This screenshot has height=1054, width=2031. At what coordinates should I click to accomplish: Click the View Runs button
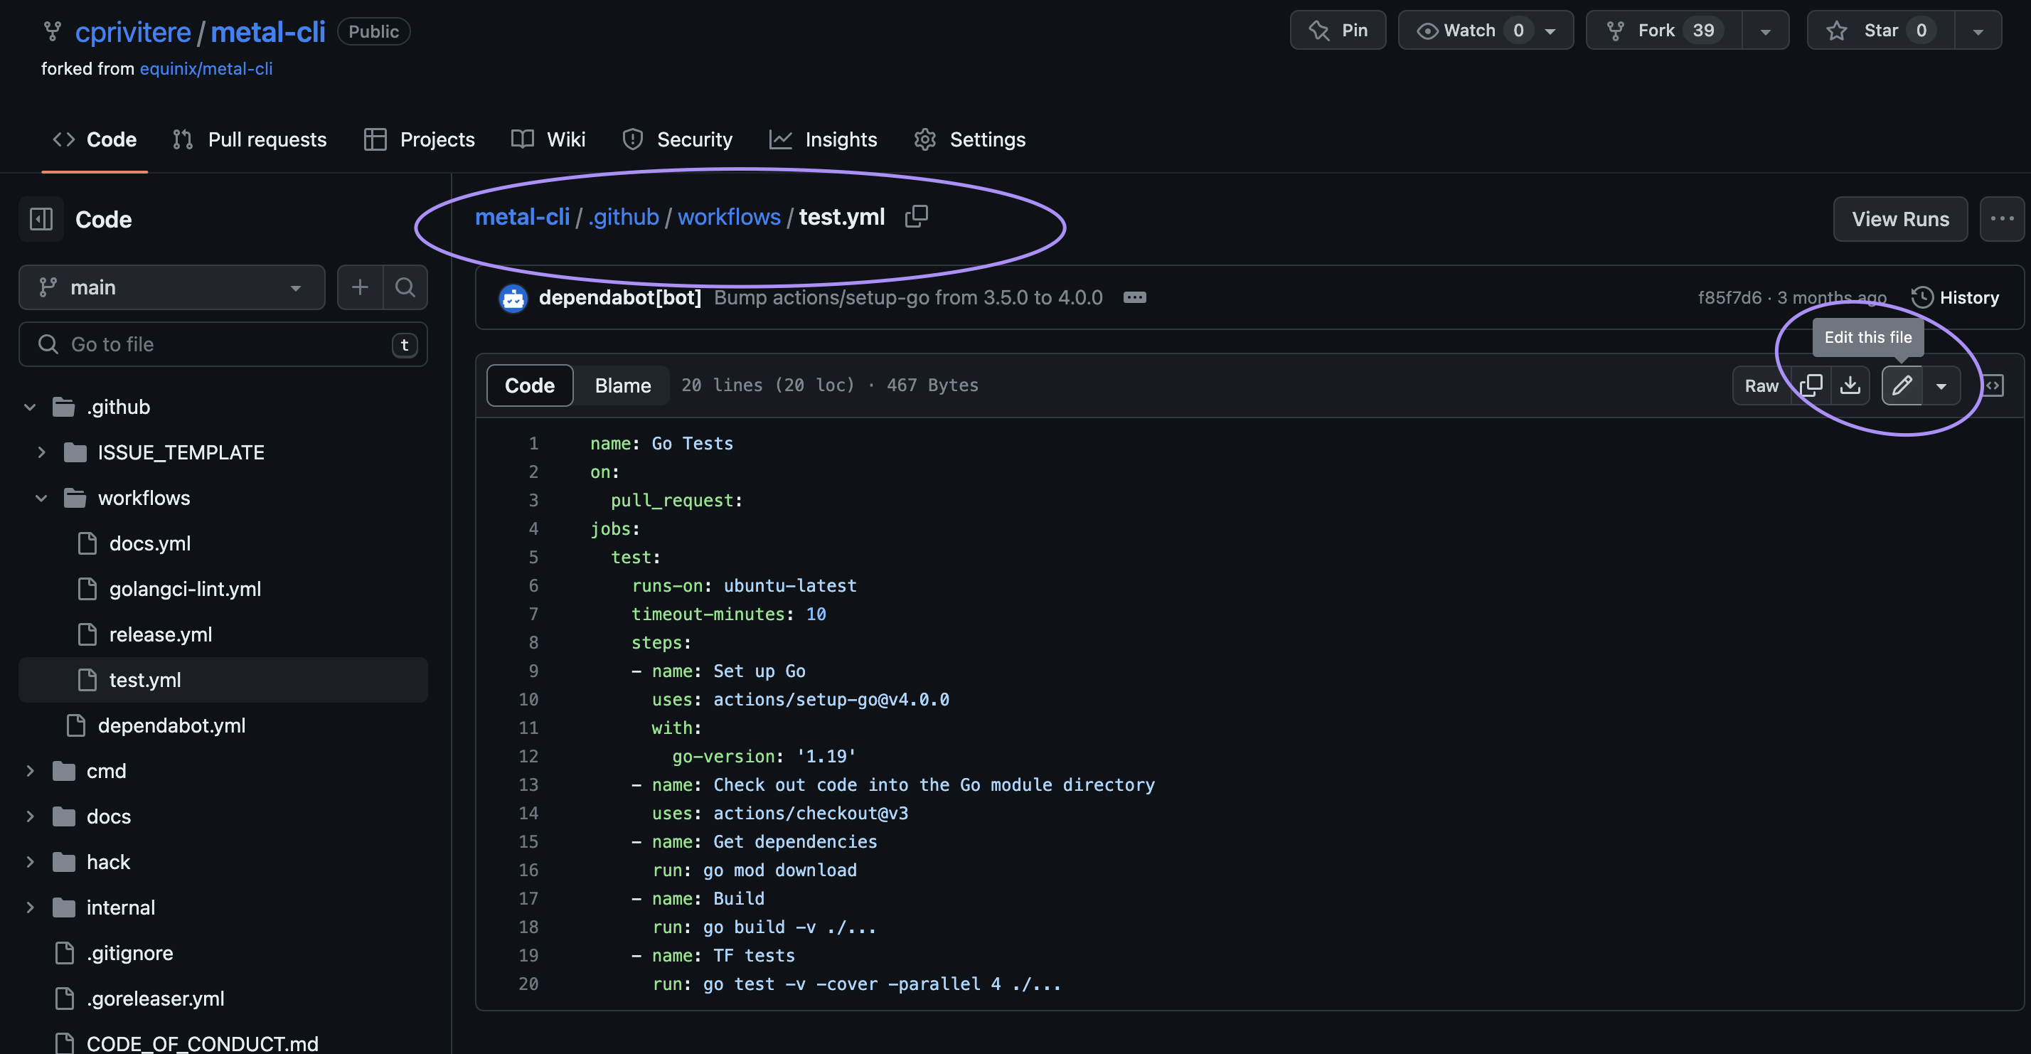click(1900, 219)
